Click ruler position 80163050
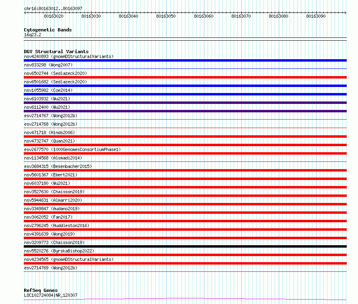This screenshot has width=358, height=304. 166,16
